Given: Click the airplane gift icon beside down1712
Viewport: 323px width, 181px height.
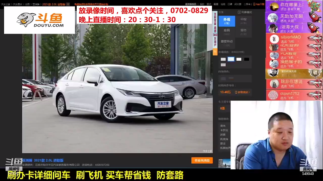Looking at the screenshot, I should point(315,95).
